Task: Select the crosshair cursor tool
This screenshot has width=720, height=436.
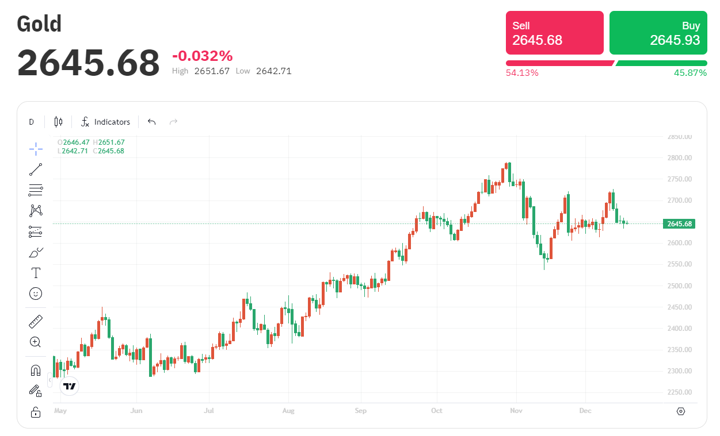Action: pos(36,149)
